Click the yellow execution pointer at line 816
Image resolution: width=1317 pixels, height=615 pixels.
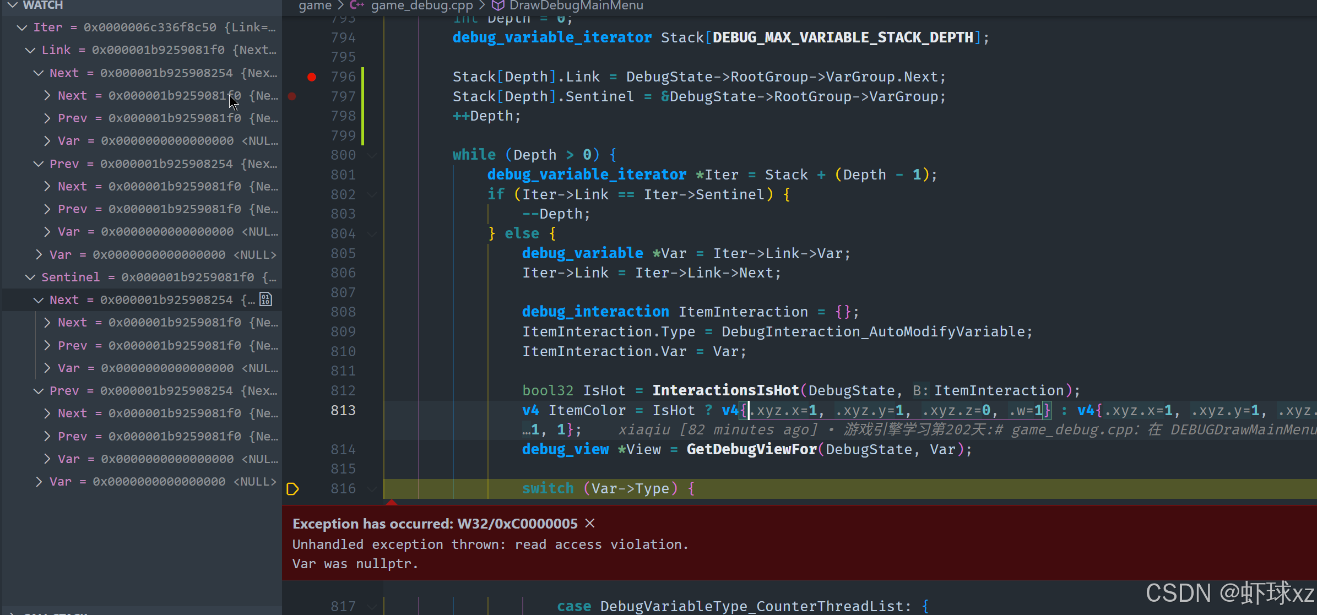(x=292, y=489)
